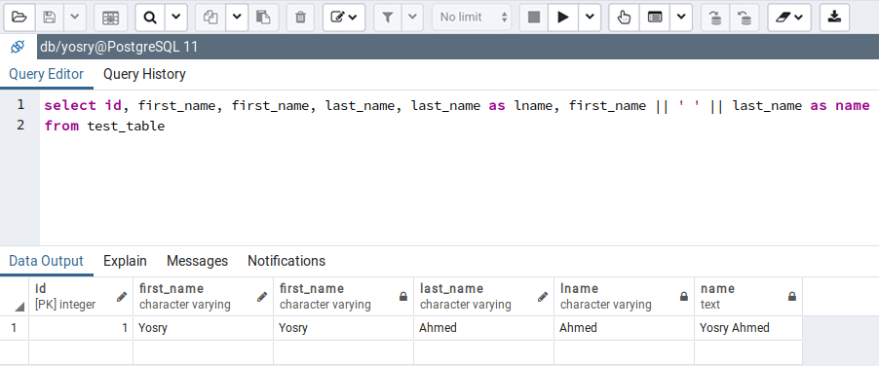Screen dimensions: 879x366
Task: Click the Save Data Changes grid icon
Action: pyautogui.click(x=110, y=18)
